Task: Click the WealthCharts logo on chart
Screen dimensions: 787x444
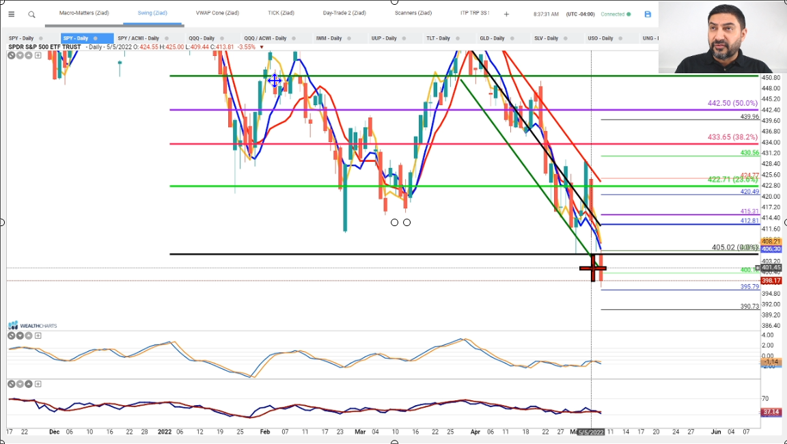Action: click(x=33, y=326)
